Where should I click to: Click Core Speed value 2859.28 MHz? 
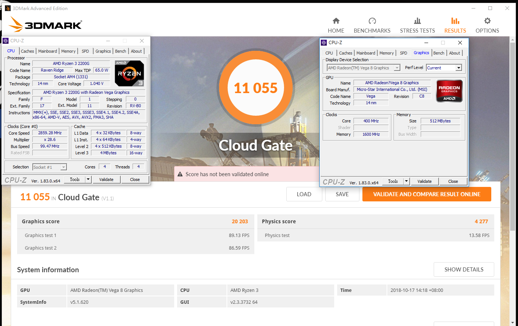coord(50,133)
